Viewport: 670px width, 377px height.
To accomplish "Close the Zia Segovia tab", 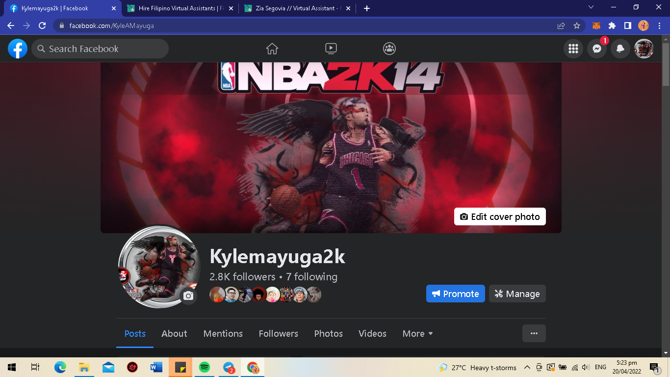I will click(x=348, y=8).
